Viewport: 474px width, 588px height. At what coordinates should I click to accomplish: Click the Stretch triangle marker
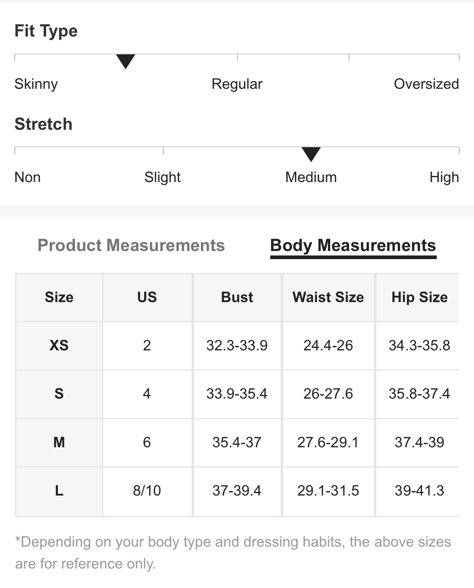[x=311, y=154]
